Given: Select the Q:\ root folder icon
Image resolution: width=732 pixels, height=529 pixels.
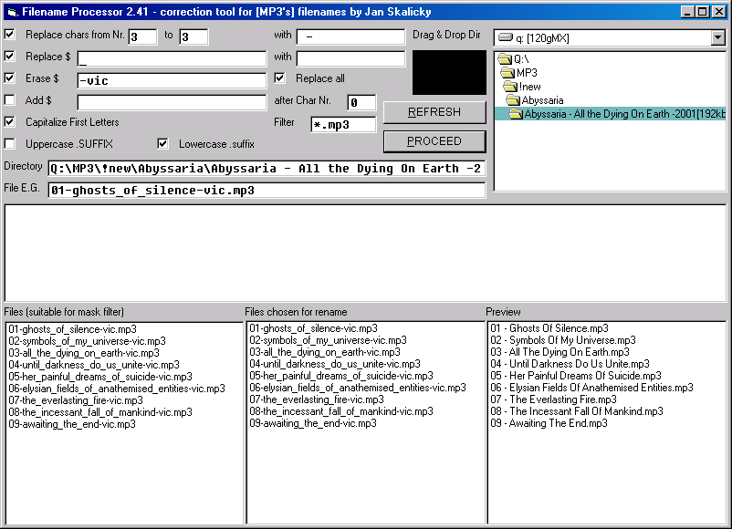Looking at the screenshot, I should coord(505,58).
